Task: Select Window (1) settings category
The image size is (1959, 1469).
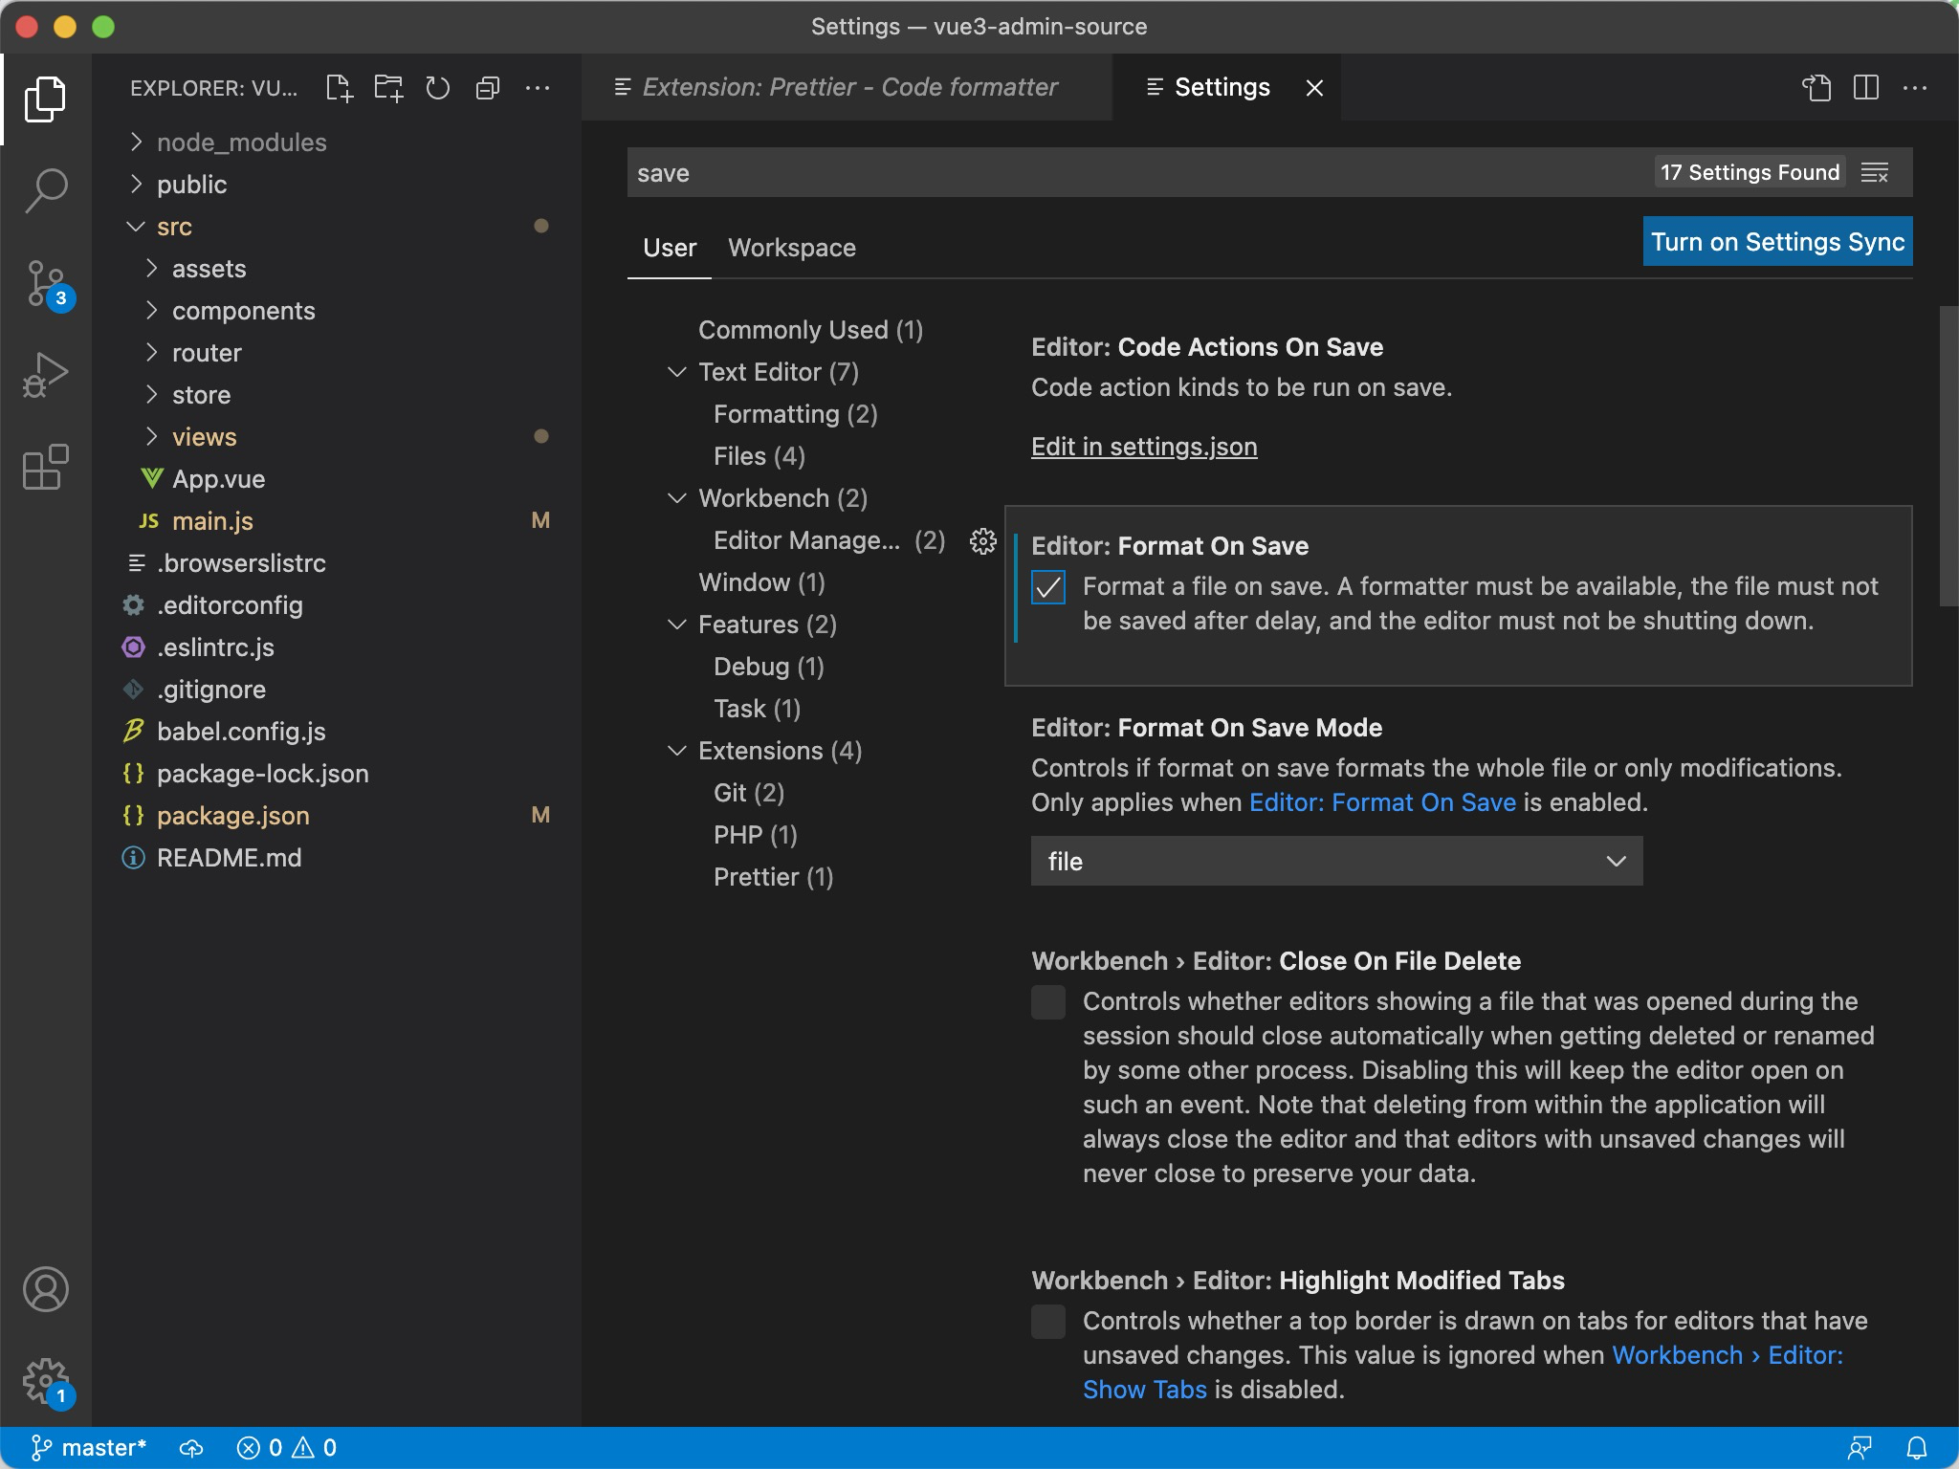Action: (761, 582)
